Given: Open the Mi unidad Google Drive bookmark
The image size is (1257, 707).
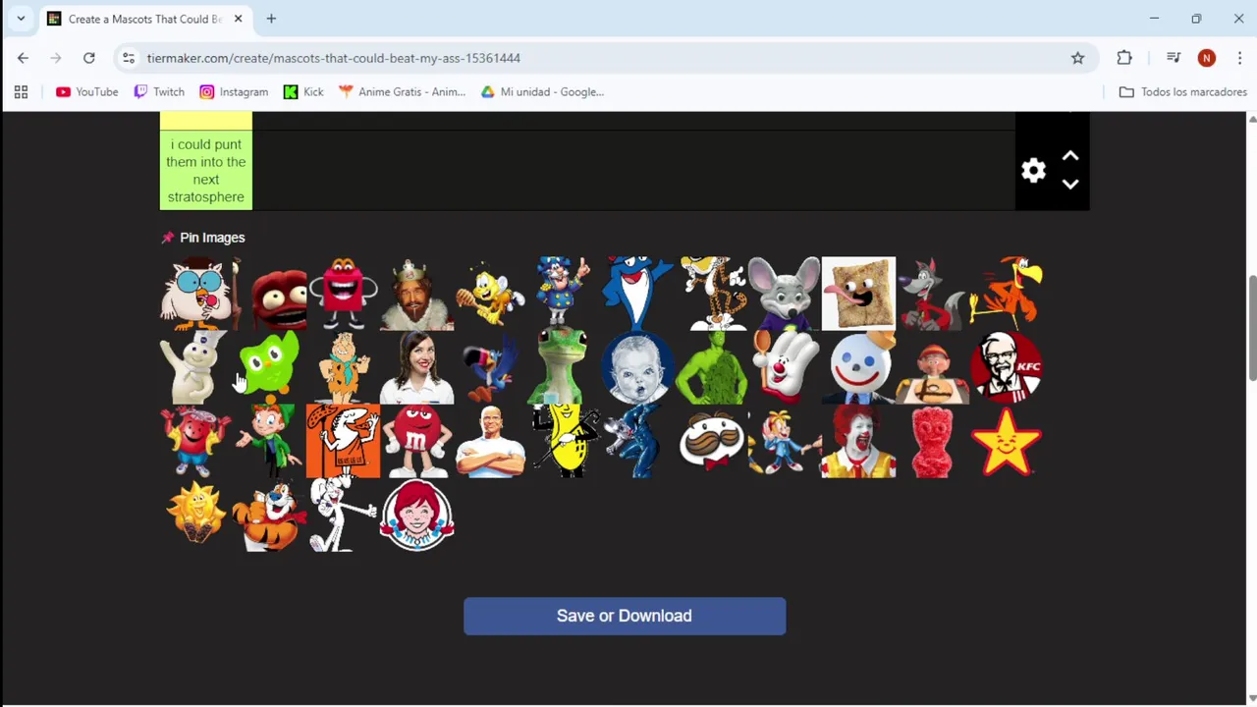Looking at the screenshot, I should (x=542, y=91).
